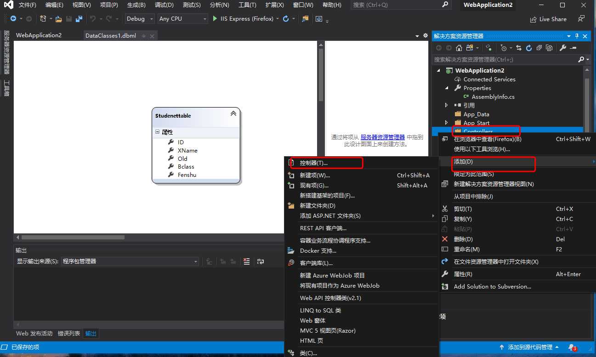Click the Home icon in Solution Explorer
The width and height of the screenshot is (596, 357).
(x=459, y=48)
